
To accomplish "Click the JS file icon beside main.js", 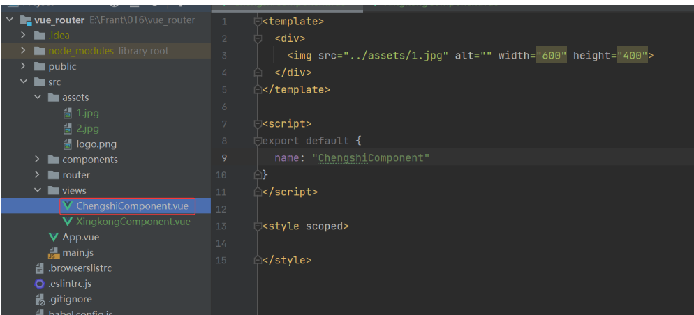I will click(x=54, y=253).
